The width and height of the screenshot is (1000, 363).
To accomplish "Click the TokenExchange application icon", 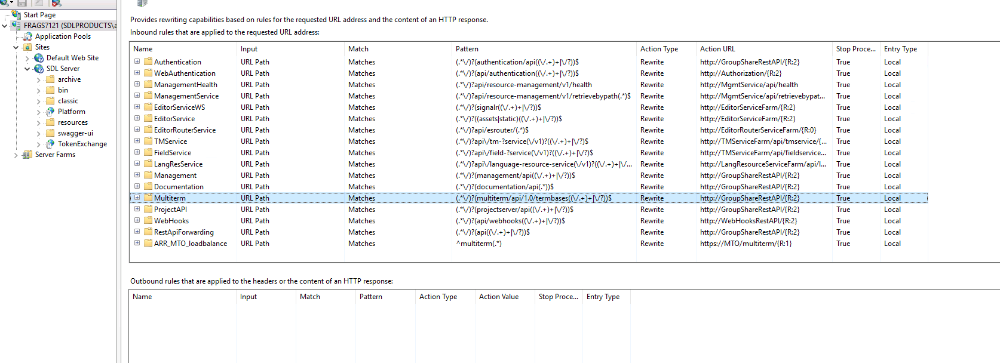I will pos(50,143).
